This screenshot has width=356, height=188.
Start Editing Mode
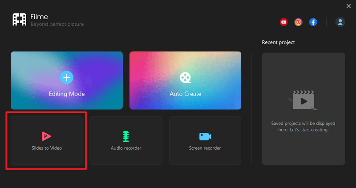click(x=67, y=80)
